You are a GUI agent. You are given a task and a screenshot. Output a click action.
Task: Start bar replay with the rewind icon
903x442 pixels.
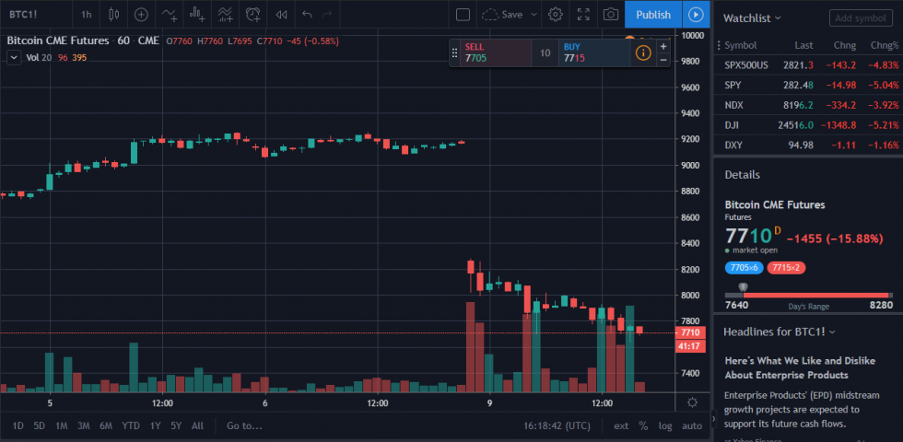281,15
